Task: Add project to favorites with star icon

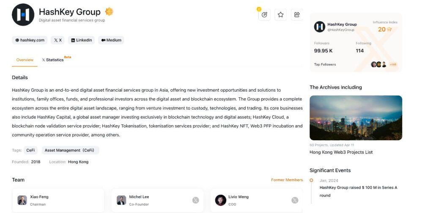Action: click(281, 15)
